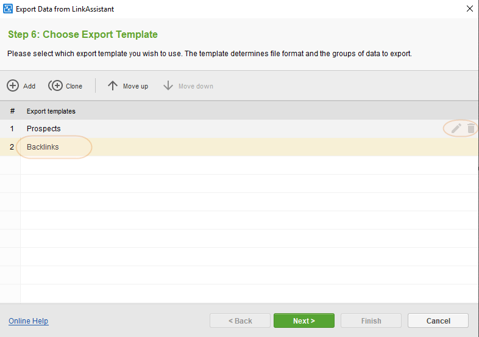The image size is (479, 337).
Task: Click the Add label text in toolbar
Action: 29,86
